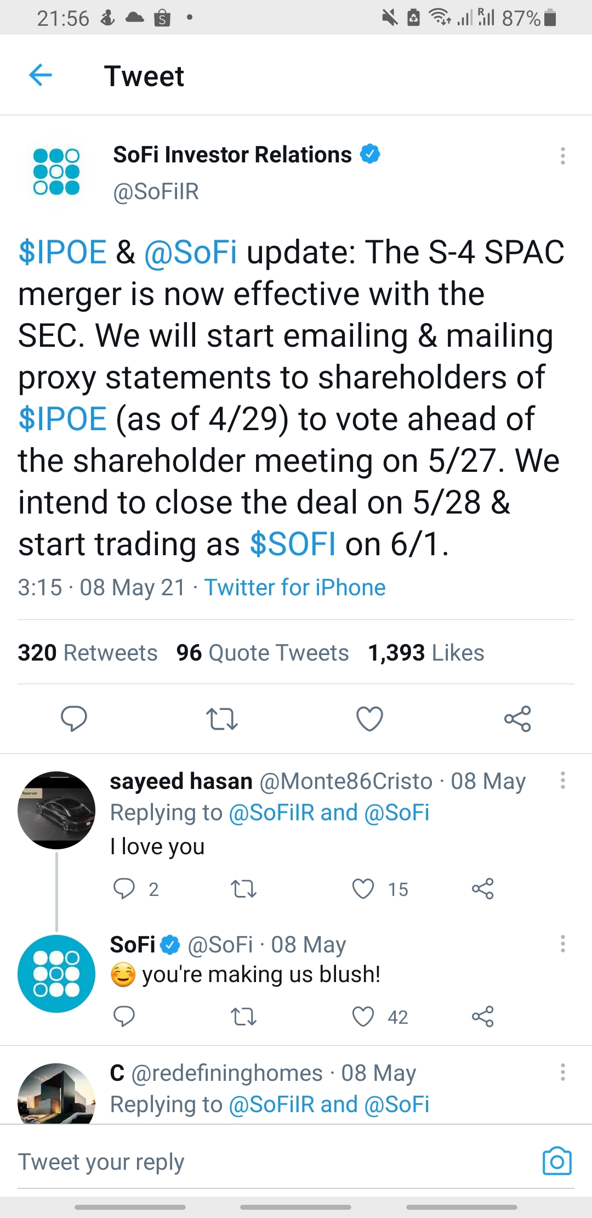The image size is (592, 1218).
Task: Reply to SoFi's blush comment
Action: click(124, 1017)
